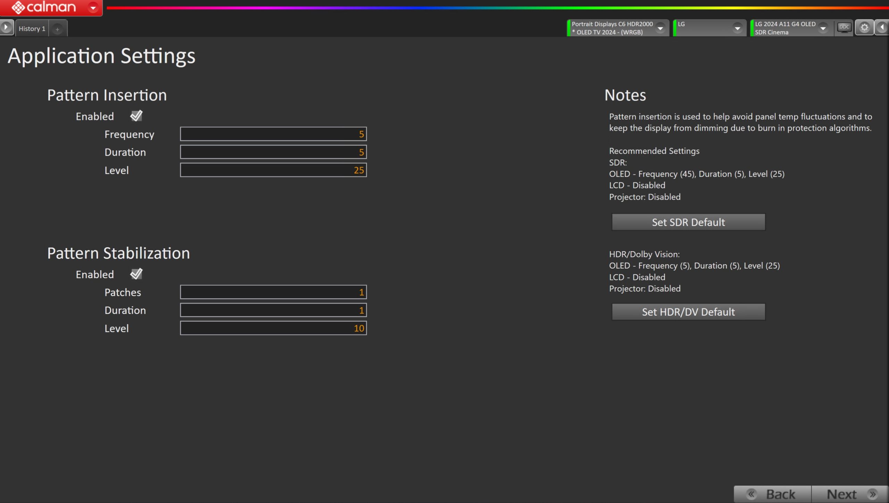889x503 pixels.
Task: Edit the Pattern Stabilization Patches field
Action: [x=273, y=292]
